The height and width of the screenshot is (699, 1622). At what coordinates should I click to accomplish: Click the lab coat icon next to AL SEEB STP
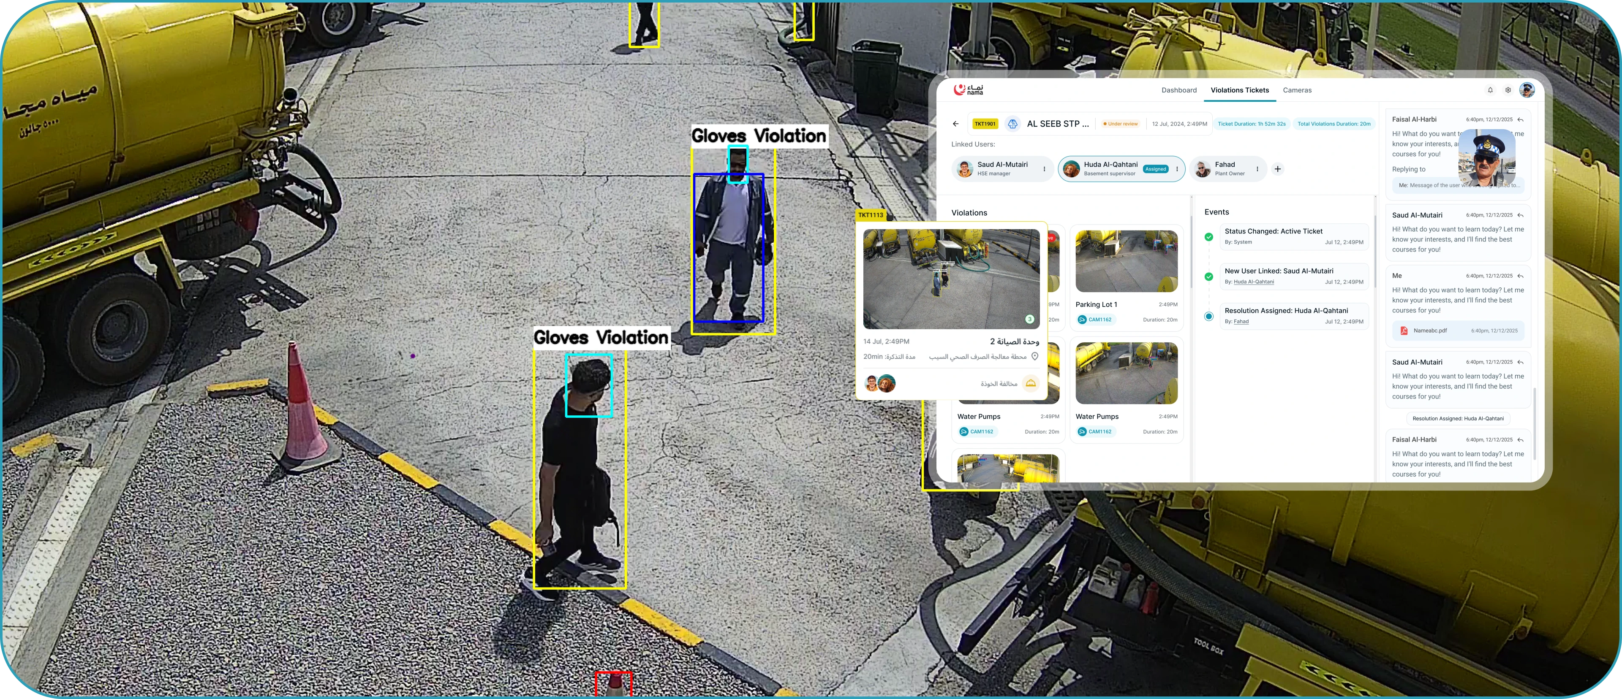(1012, 124)
